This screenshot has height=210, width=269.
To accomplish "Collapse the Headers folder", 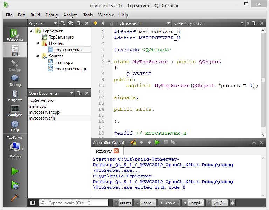I will [x=37, y=43].
